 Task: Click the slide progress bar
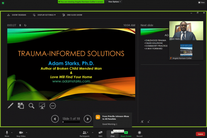tap(71, 122)
